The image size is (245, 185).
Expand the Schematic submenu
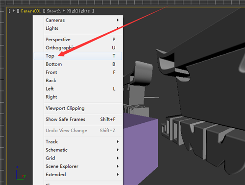[x=78, y=150]
